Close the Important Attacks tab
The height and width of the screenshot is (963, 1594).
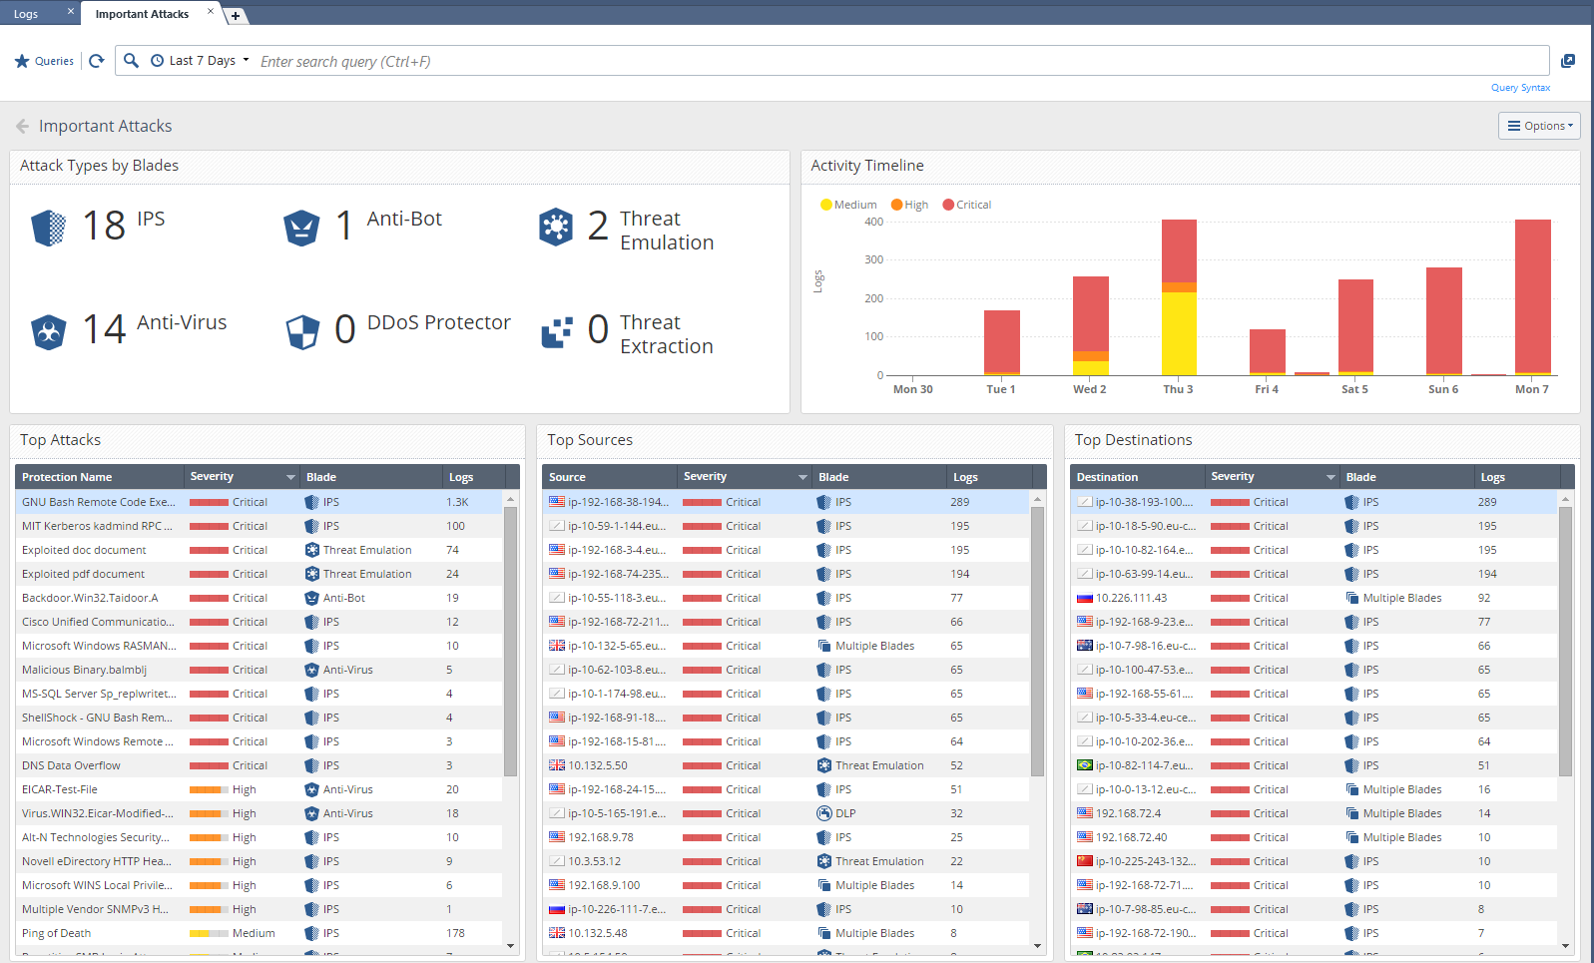coord(211,11)
